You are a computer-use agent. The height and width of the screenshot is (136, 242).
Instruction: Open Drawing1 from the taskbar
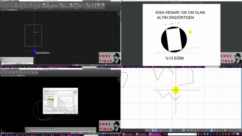[x=128, y=134]
